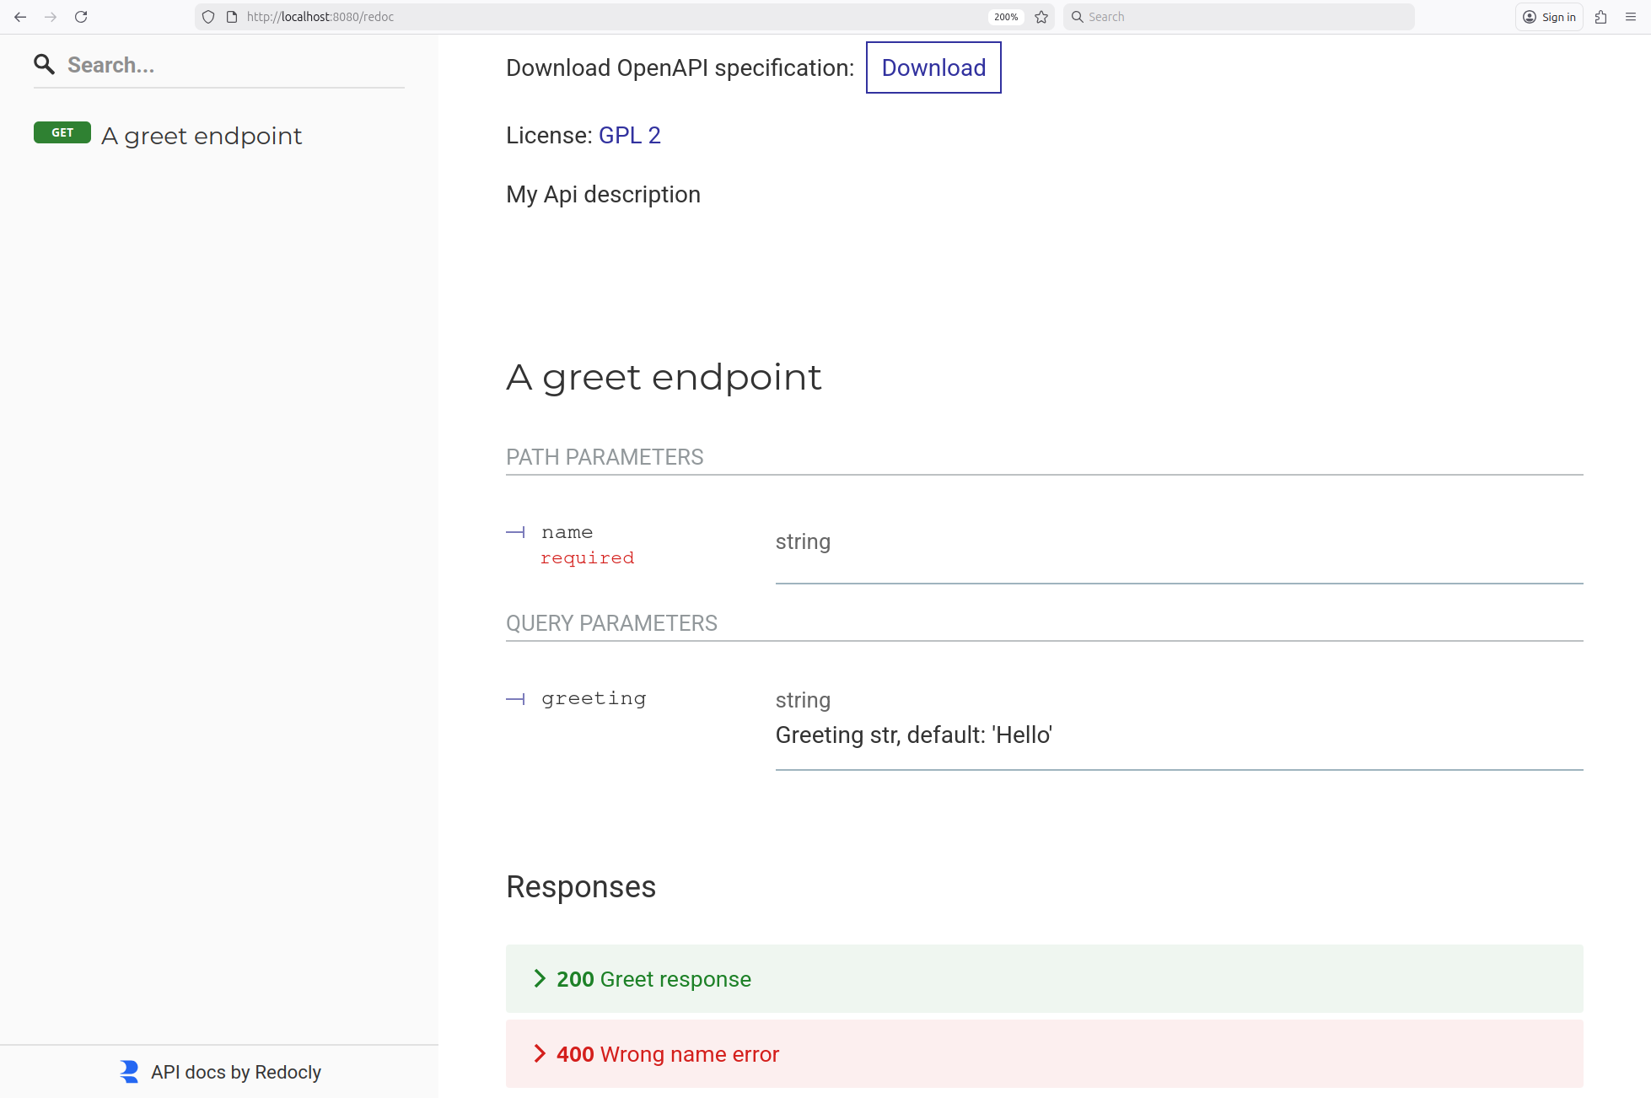Click the shield tracking protection icon
The width and height of the screenshot is (1651, 1098).
pos(208,17)
